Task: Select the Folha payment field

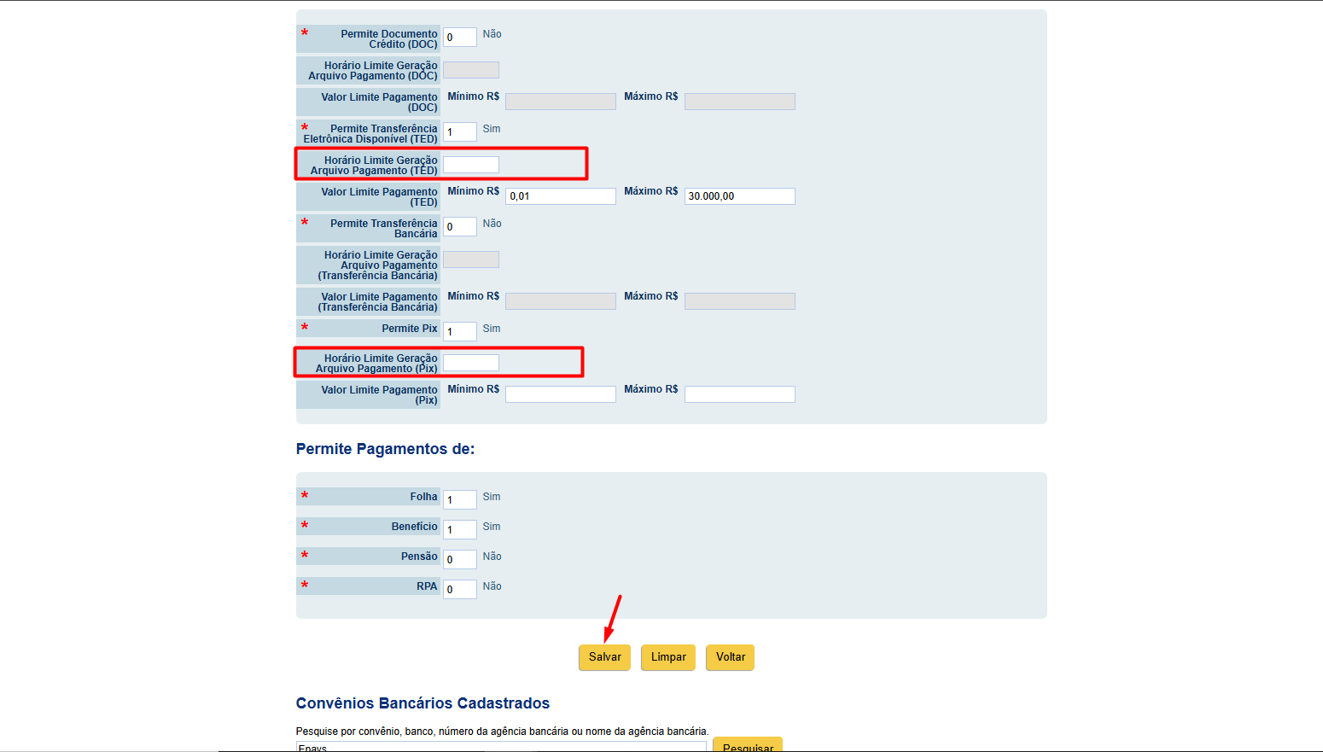Action: click(x=460, y=500)
